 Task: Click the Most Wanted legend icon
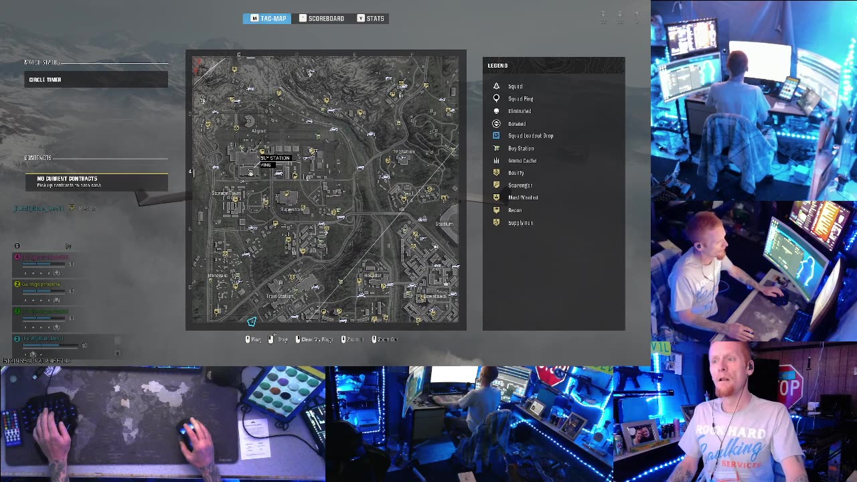tap(496, 197)
